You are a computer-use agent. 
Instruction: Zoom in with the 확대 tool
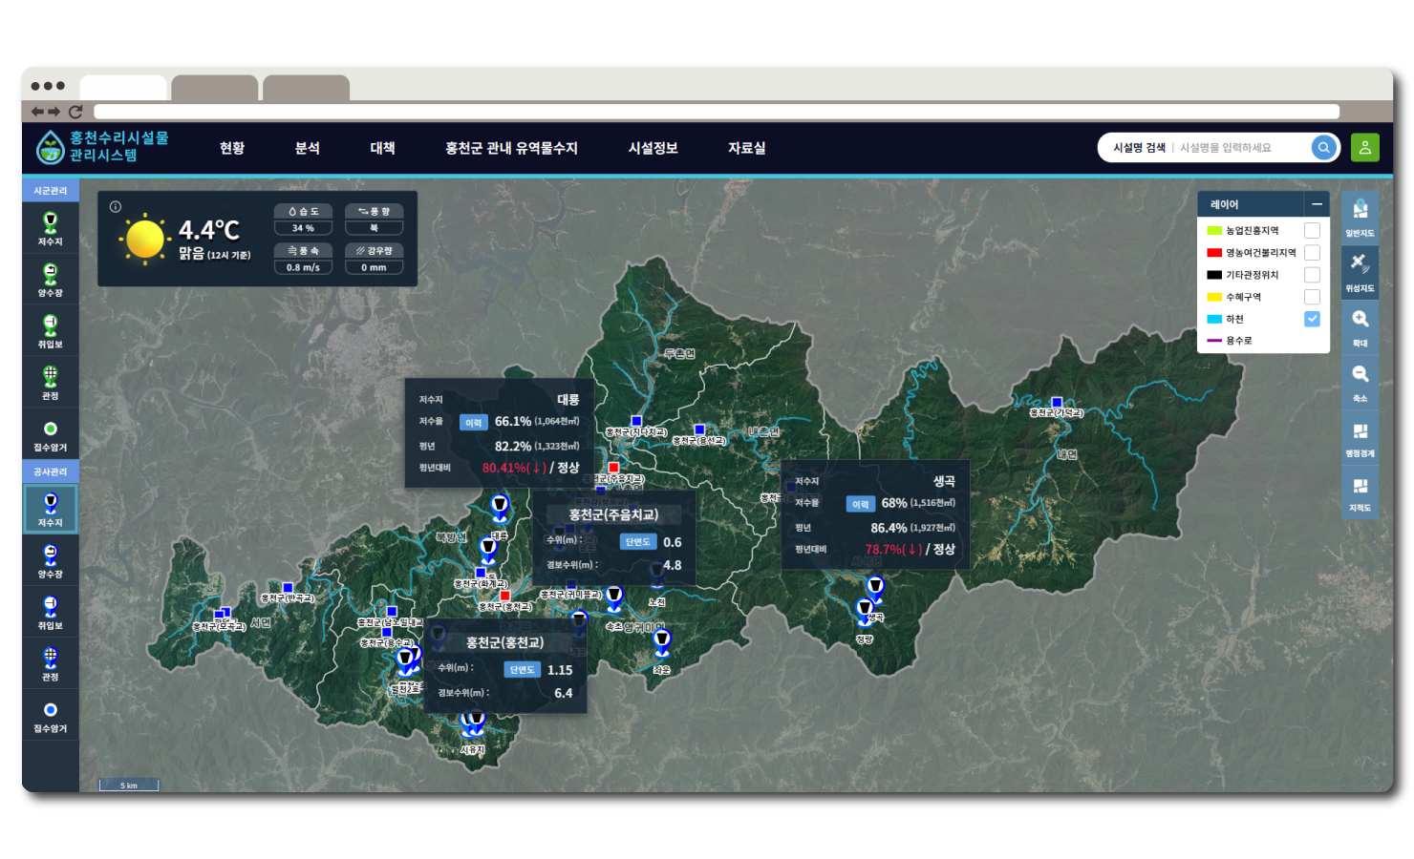(x=1360, y=325)
